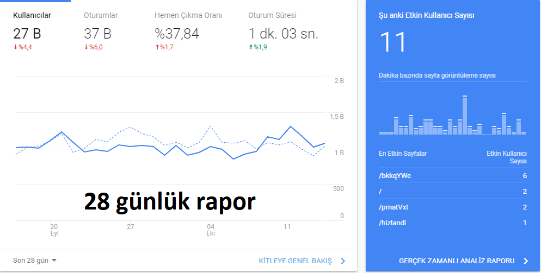541x273 pixels.
Task: Click the green %1,9 increase indicator
Action: 258,48
